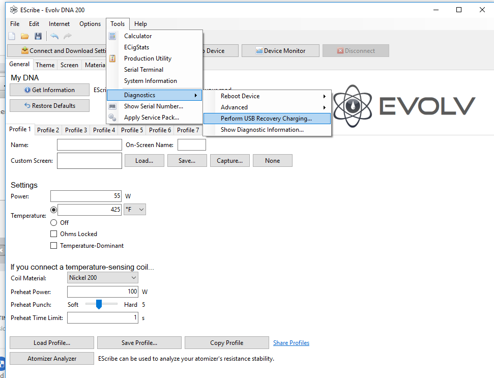Choose Apply Service Pack menu entry
494x378 pixels.
tap(151, 118)
